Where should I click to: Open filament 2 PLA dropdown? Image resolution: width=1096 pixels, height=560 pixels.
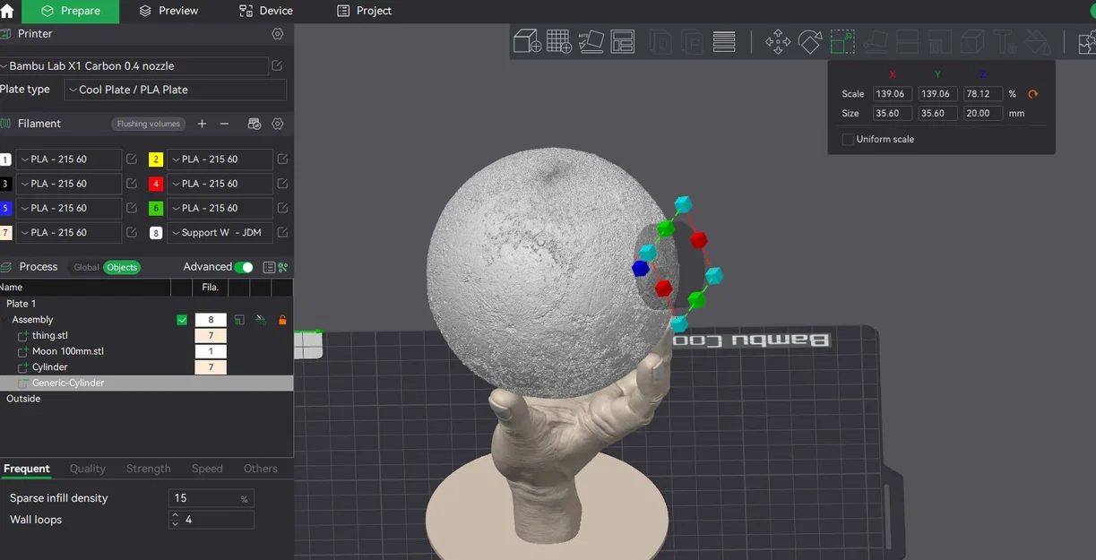pyautogui.click(x=220, y=159)
